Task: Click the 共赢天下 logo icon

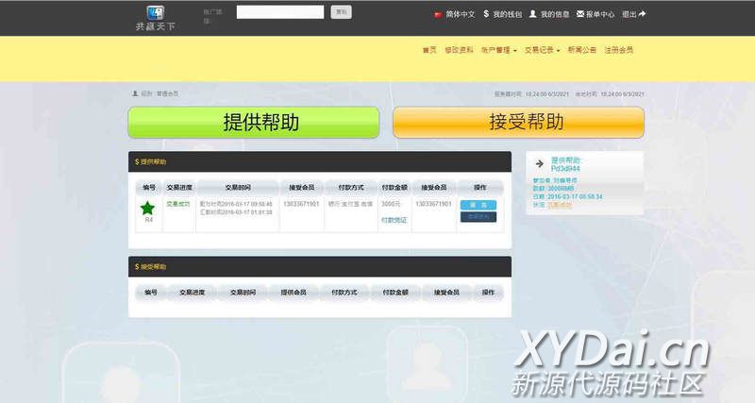Action: coord(155,13)
